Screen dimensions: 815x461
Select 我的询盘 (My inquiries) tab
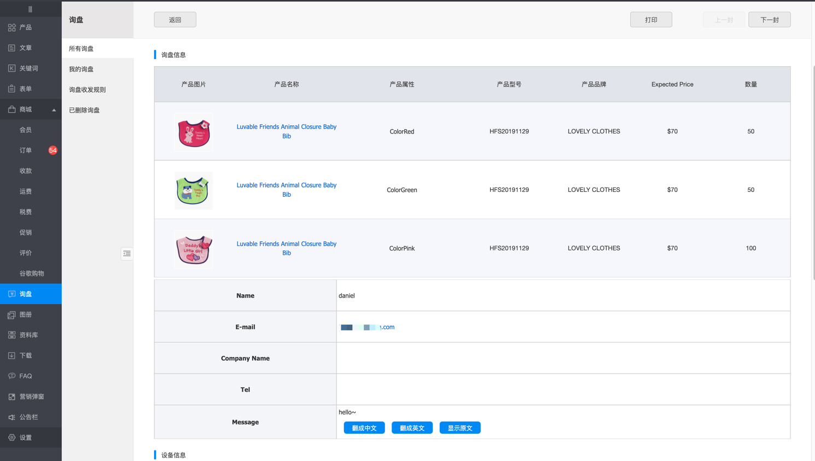point(81,69)
